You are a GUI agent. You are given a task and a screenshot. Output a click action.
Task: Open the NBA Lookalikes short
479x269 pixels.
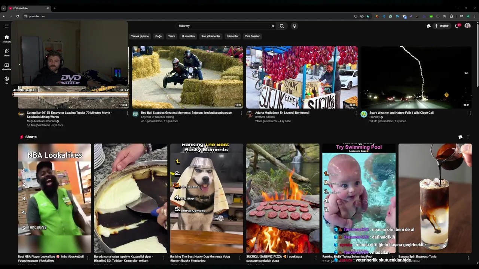click(55, 198)
